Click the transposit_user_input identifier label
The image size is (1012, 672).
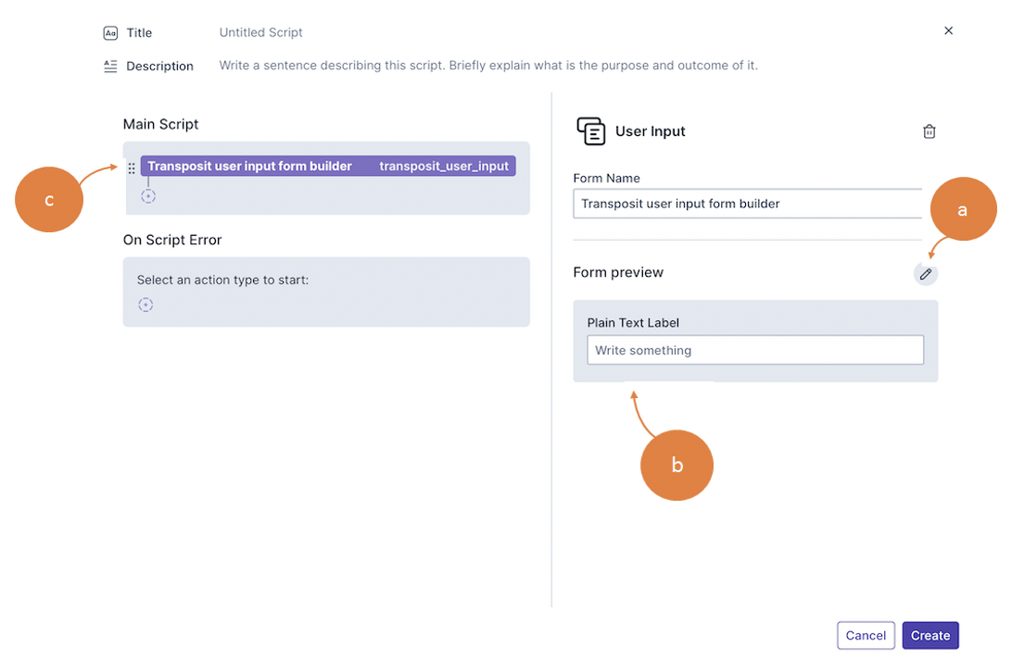point(444,167)
